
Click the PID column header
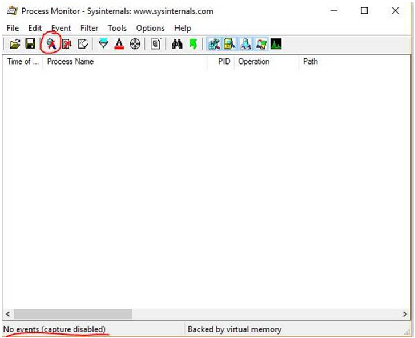pos(221,62)
